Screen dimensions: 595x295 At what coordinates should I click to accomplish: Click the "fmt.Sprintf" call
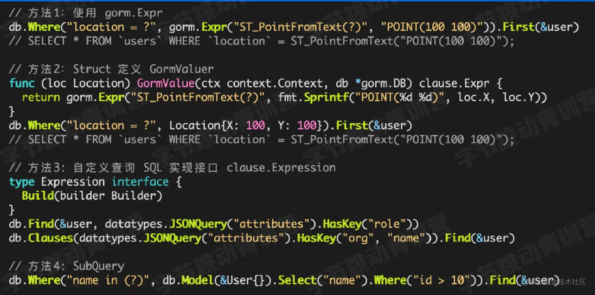pos(313,97)
